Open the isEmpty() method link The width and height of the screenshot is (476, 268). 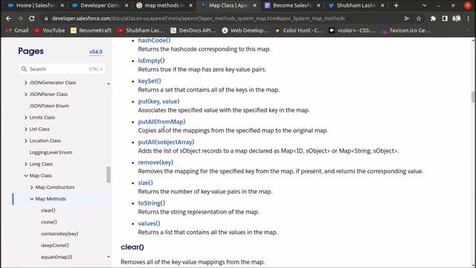[x=151, y=60]
